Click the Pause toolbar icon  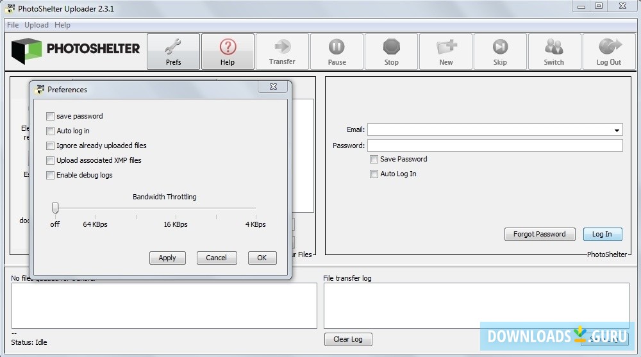[x=337, y=51]
